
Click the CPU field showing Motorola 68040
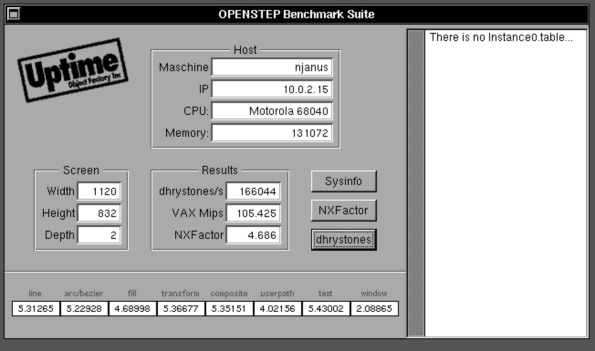(272, 111)
